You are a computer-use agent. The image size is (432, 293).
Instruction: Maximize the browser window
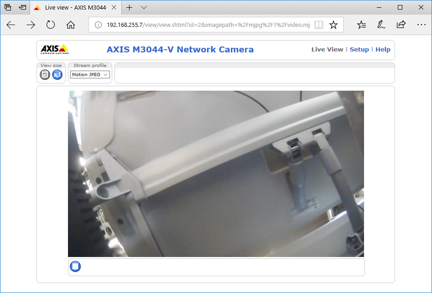tap(400, 7)
